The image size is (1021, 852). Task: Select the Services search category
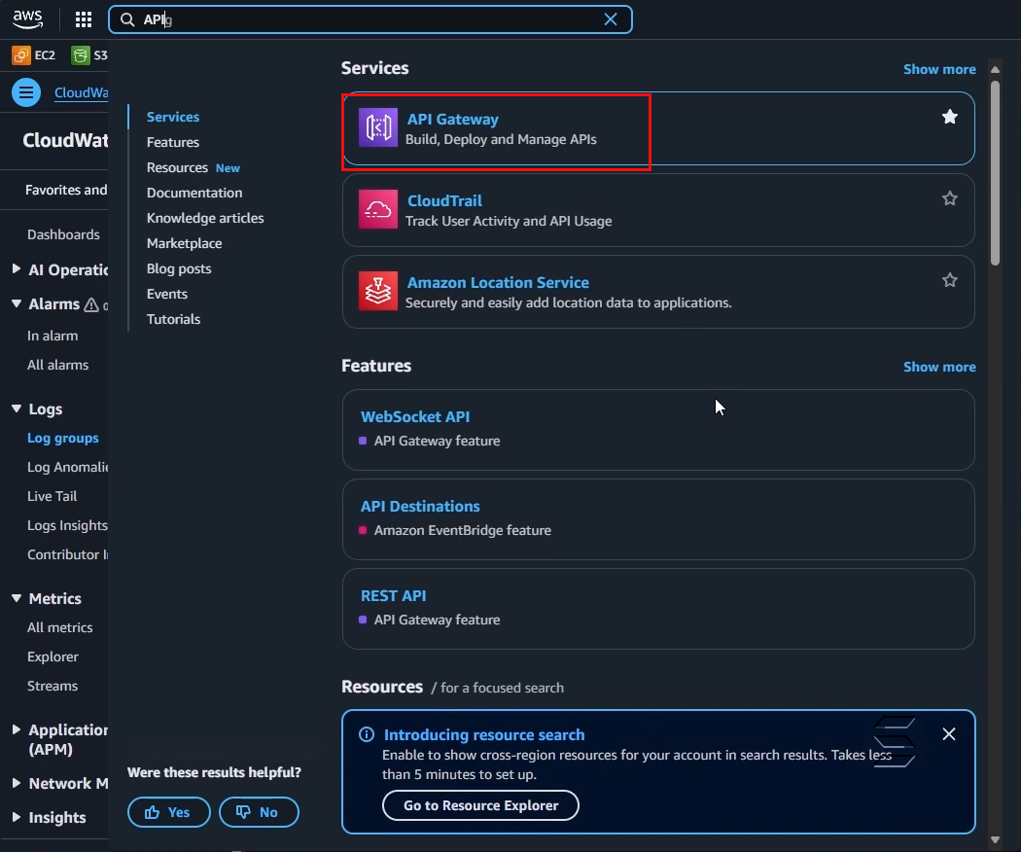(x=172, y=117)
